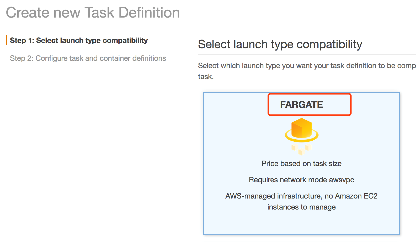This screenshot has height=242, width=416.
Task: Click the 'Price based on task size' text
Action: (301, 164)
